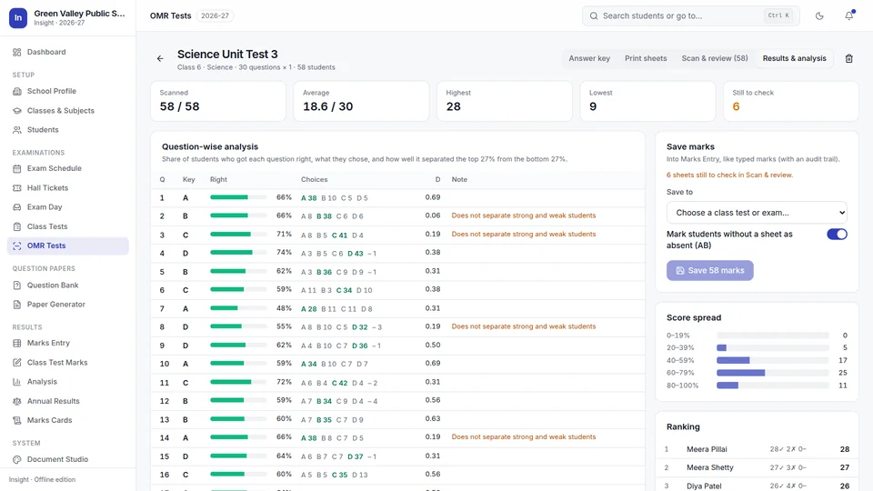Click the 'Choices' column header
The height and width of the screenshot is (491, 873).
(x=314, y=180)
